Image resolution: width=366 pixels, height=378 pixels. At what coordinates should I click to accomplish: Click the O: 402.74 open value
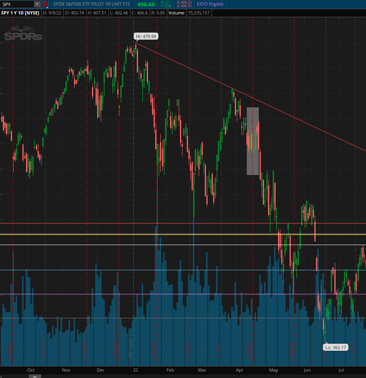pyautogui.click(x=74, y=13)
